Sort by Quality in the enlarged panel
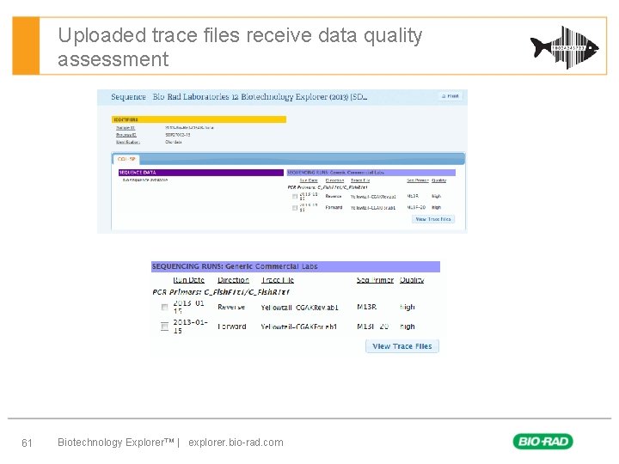This screenshot has height=464, width=619. [412, 280]
